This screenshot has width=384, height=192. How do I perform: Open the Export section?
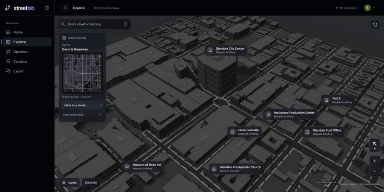27,71
